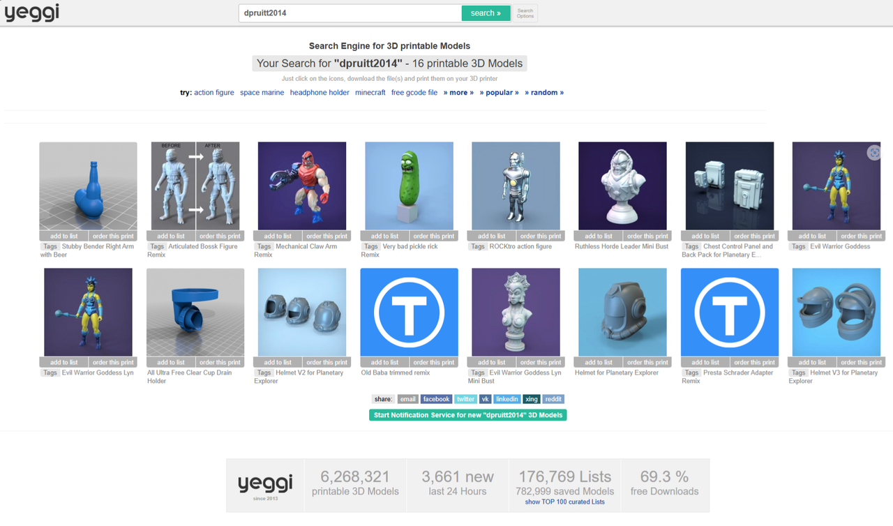Open the » popular » searches link
Image resolution: width=893 pixels, height=526 pixels.
[499, 92]
